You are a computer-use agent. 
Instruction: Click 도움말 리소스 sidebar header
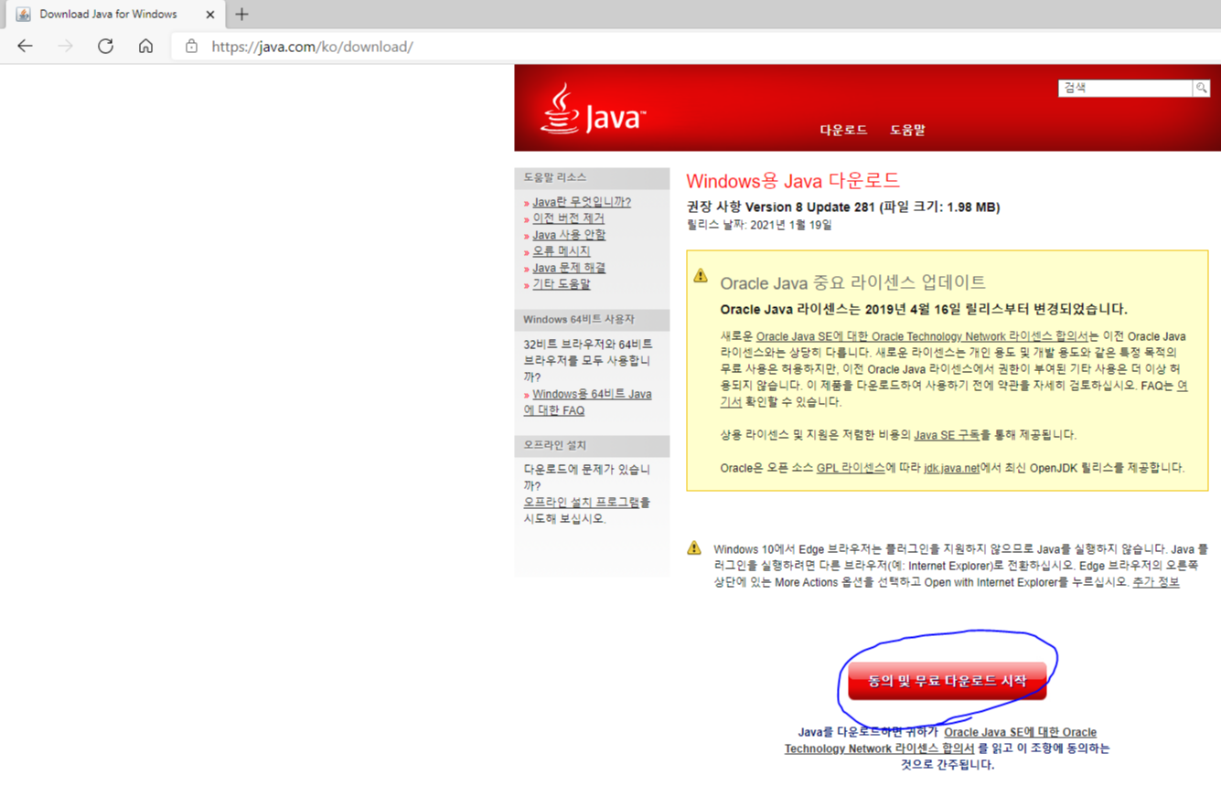click(592, 177)
